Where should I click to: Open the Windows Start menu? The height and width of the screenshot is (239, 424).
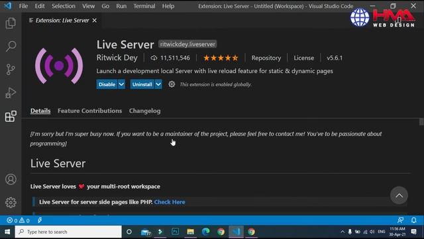[7, 232]
